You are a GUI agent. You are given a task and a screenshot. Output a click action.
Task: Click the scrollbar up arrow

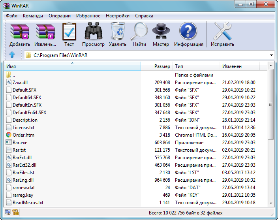click(271, 65)
